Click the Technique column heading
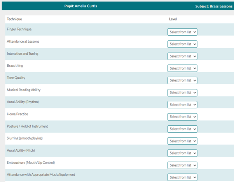The height and width of the screenshot is (182, 234). pyautogui.click(x=14, y=19)
